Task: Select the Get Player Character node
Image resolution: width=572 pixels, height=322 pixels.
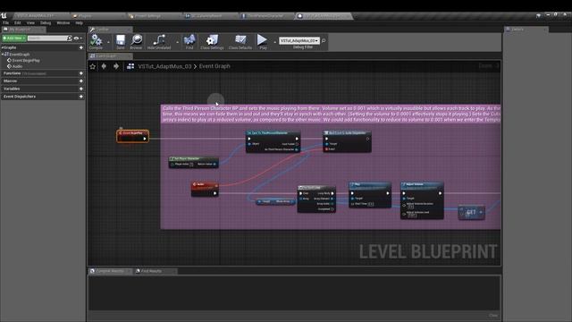Action: coord(194,162)
